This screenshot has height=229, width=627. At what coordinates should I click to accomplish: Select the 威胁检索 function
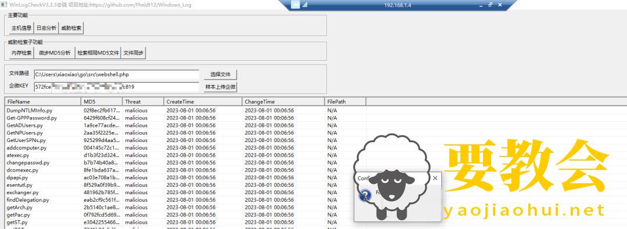(x=71, y=28)
